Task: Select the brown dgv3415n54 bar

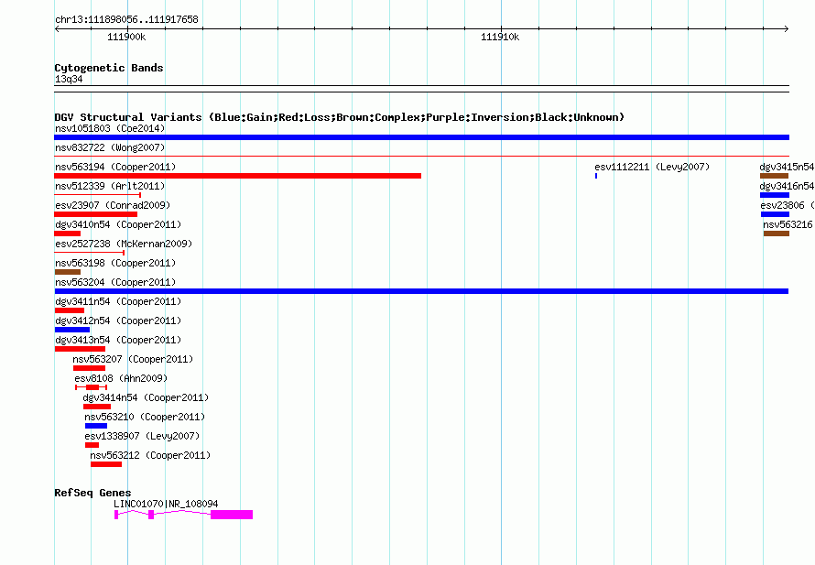Action: point(774,176)
